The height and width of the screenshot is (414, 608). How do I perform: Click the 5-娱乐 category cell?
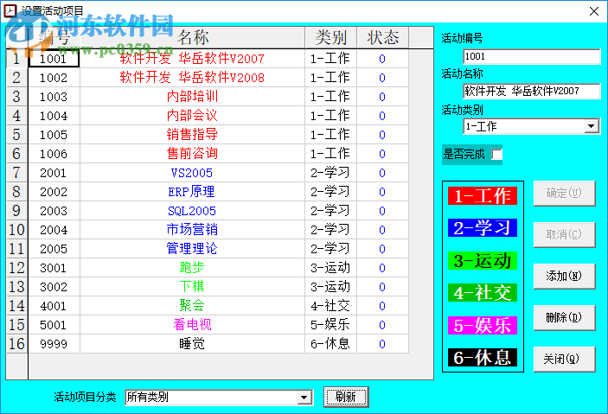point(330,324)
